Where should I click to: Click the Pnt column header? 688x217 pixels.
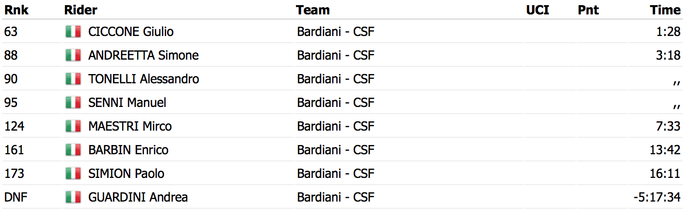pos(588,10)
